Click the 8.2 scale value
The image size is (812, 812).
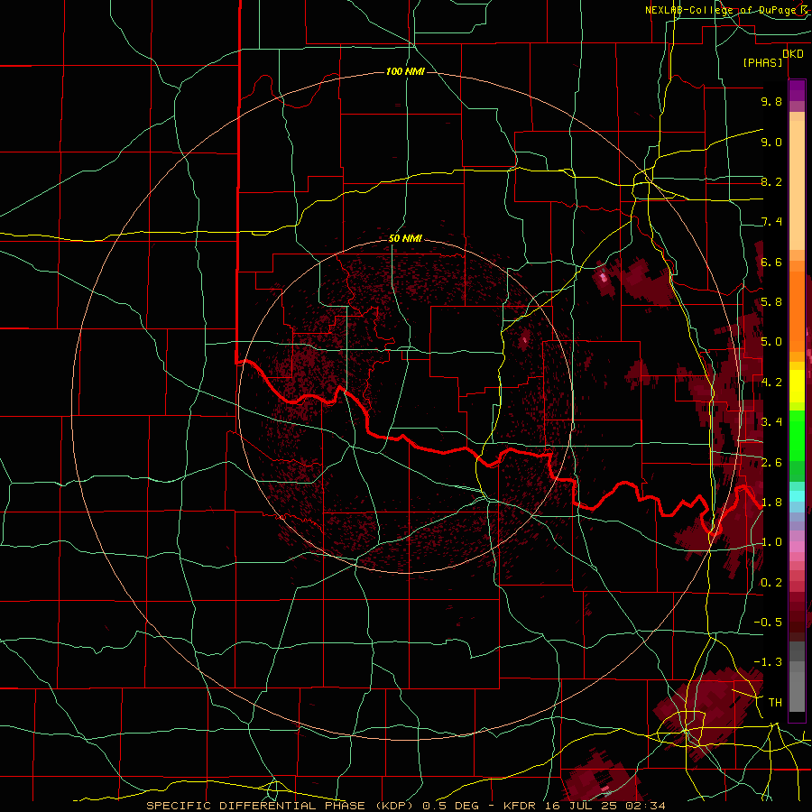click(x=771, y=181)
